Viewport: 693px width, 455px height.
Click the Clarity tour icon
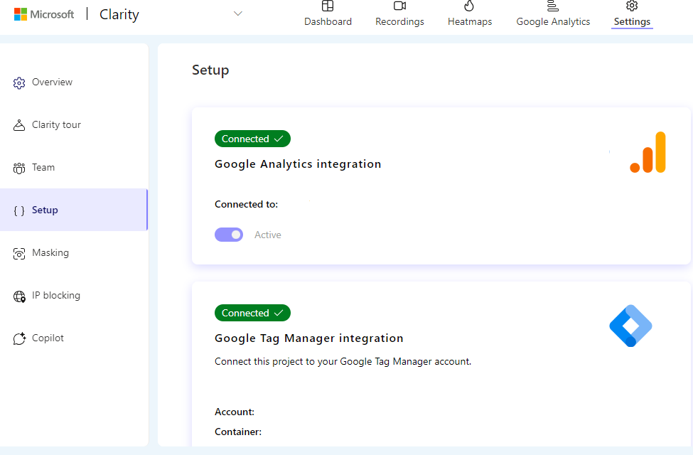click(x=19, y=125)
